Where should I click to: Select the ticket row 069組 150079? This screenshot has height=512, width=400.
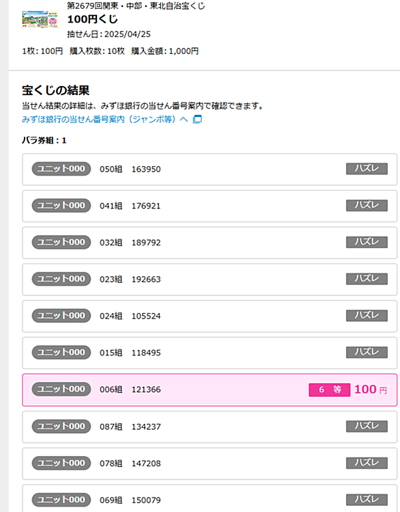pos(210,499)
